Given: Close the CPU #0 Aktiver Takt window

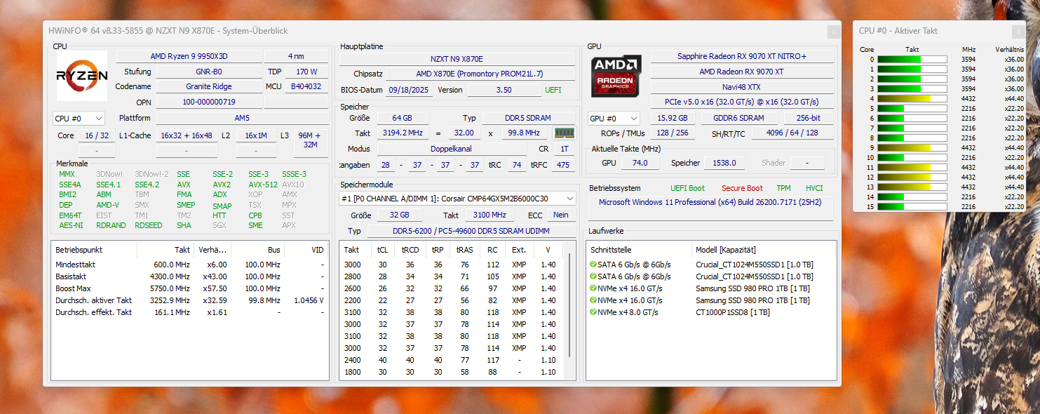Looking at the screenshot, I should pyautogui.click(x=1018, y=32).
